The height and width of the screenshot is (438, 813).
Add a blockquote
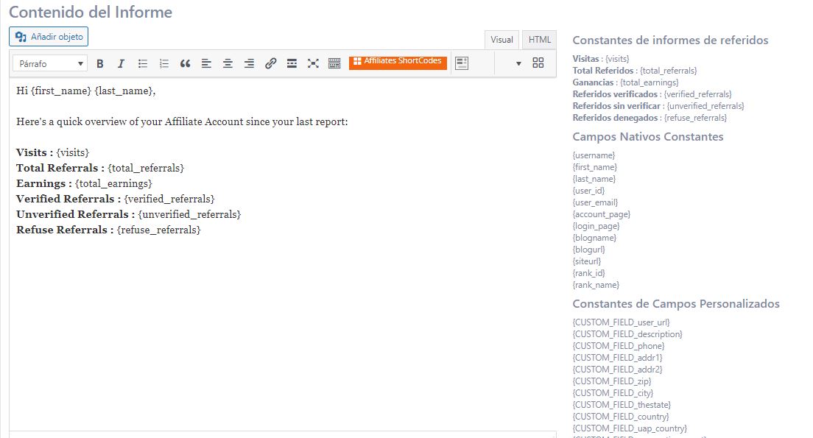click(186, 64)
